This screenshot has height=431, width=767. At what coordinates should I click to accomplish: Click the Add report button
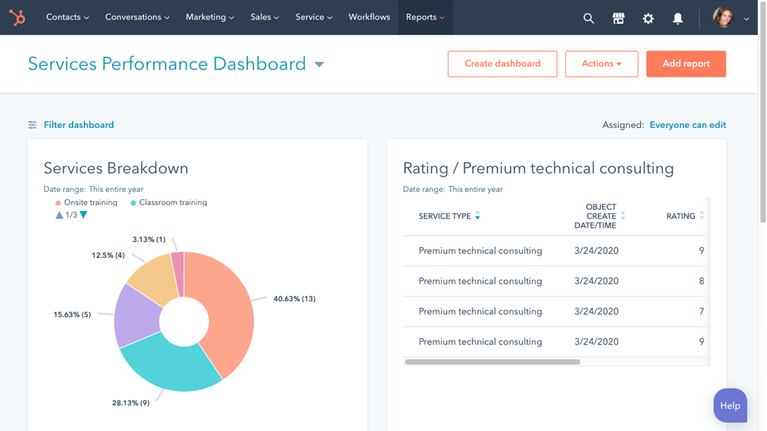(x=686, y=64)
